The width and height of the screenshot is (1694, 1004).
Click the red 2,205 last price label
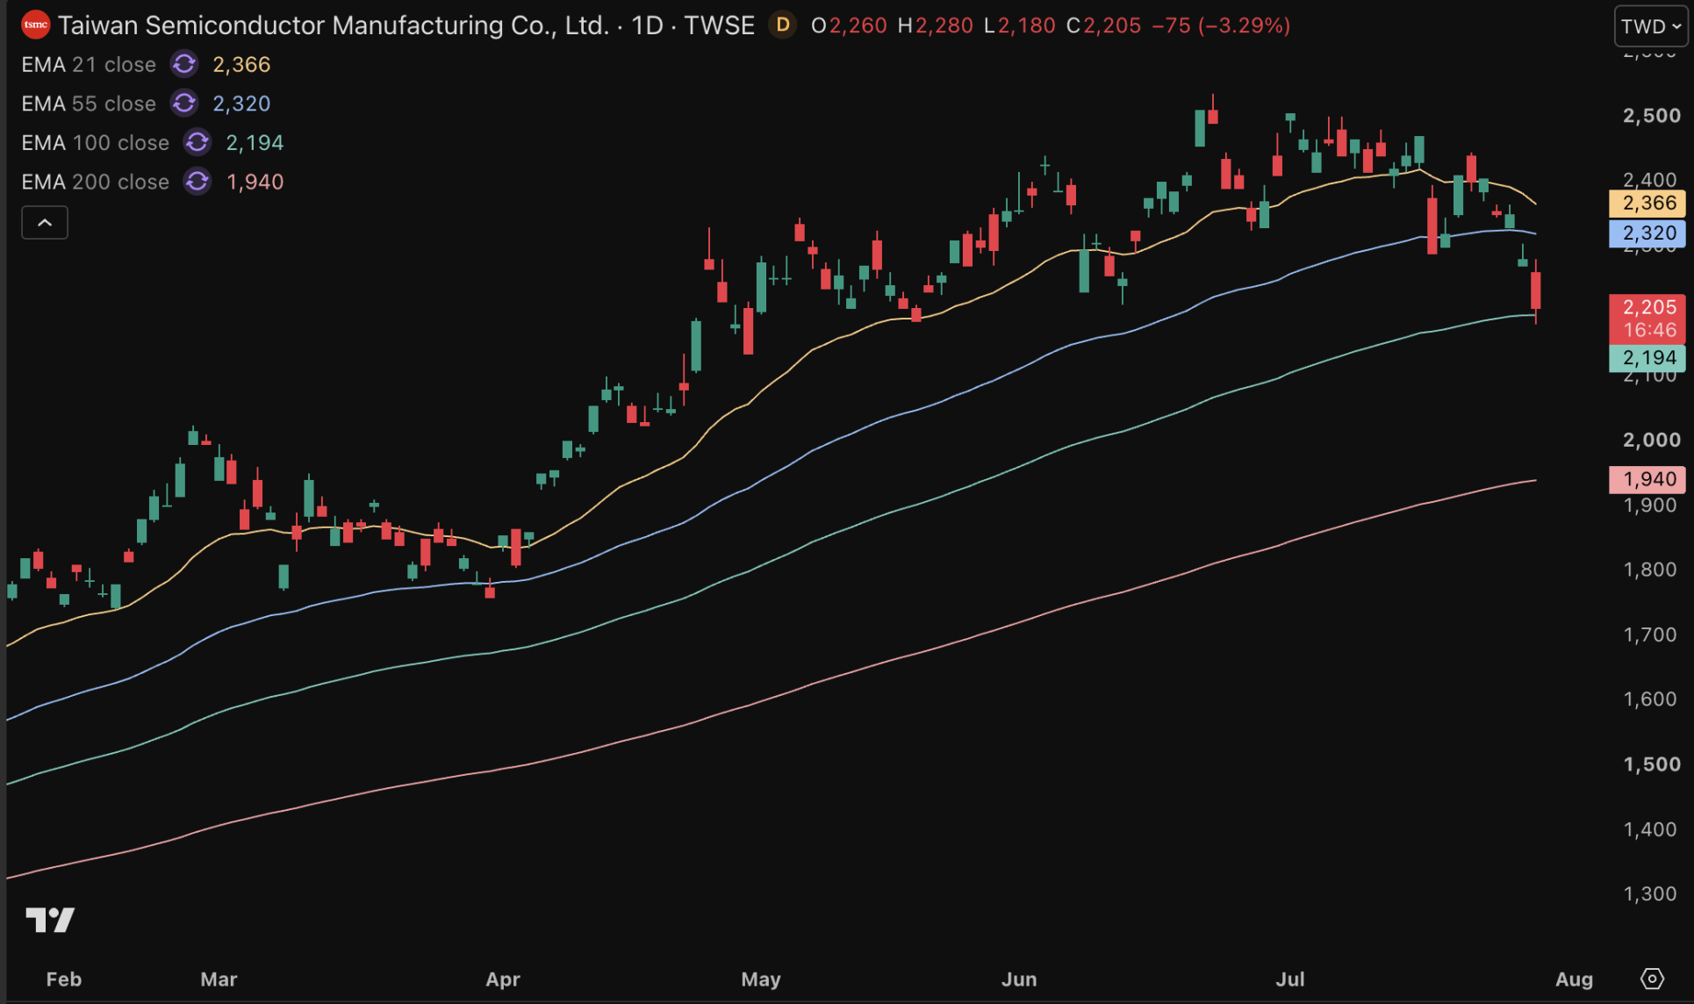[x=1647, y=318]
